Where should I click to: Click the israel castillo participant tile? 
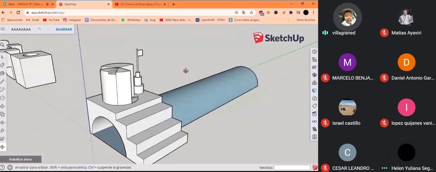click(347, 110)
